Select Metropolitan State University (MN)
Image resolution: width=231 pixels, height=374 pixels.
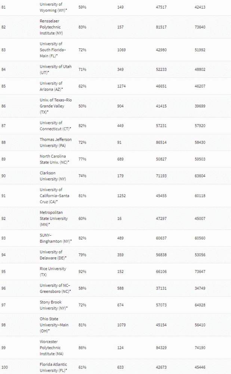pos(53,218)
